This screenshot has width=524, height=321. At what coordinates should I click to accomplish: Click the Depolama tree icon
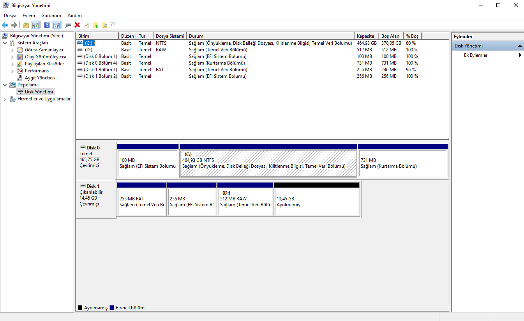coord(12,85)
